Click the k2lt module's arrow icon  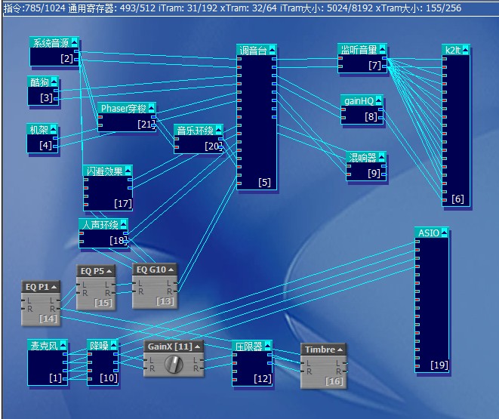tap(464, 51)
